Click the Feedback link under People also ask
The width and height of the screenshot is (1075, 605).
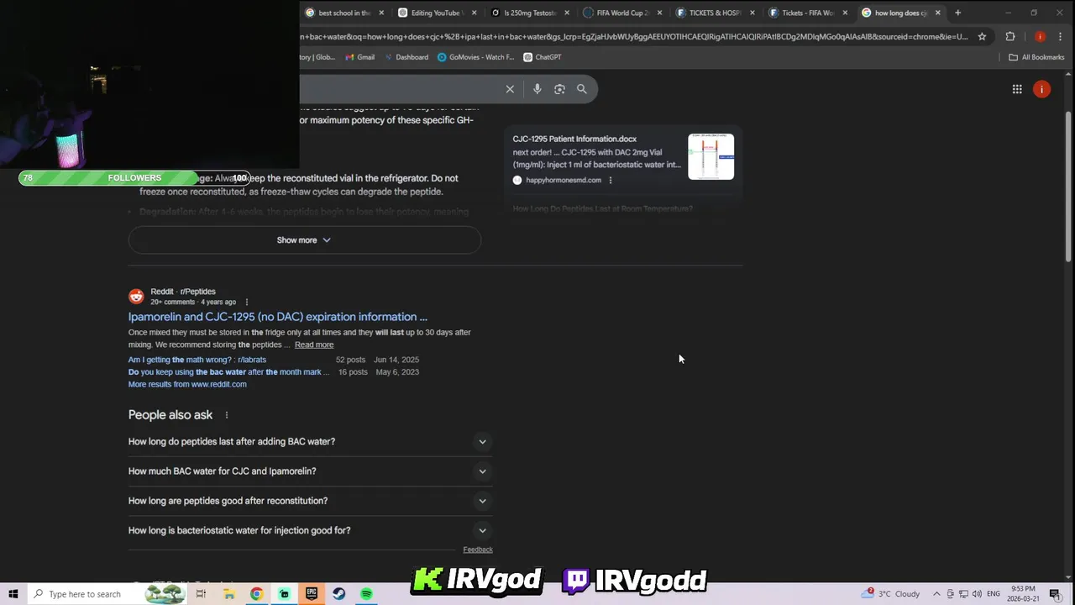tap(478, 550)
